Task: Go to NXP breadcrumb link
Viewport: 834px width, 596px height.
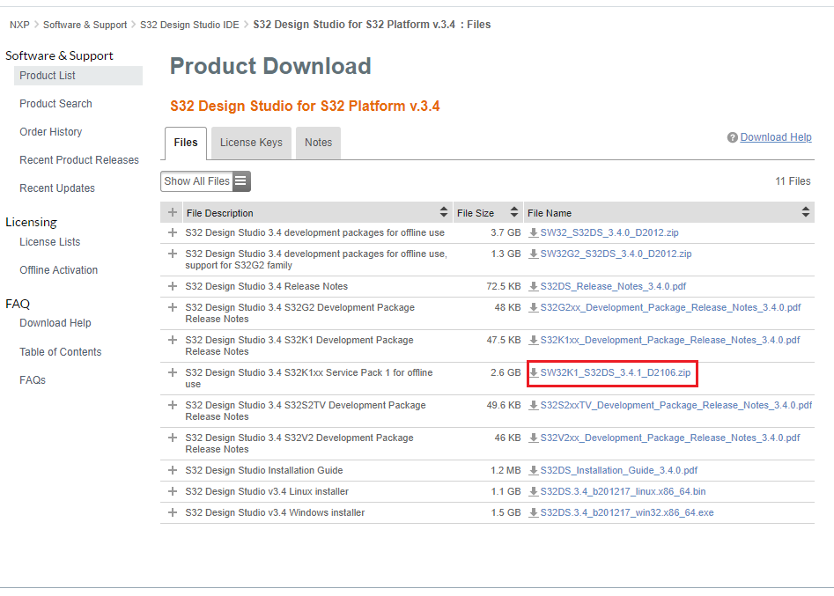Action: [19, 25]
